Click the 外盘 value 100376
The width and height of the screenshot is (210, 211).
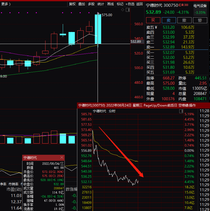pyautogui.click(x=168, y=99)
